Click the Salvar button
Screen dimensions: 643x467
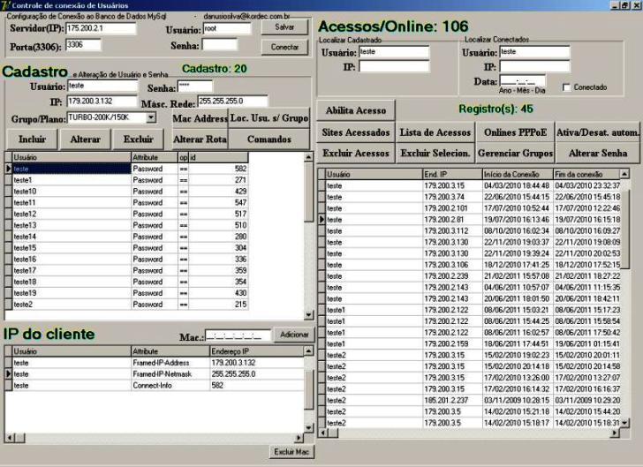click(284, 27)
